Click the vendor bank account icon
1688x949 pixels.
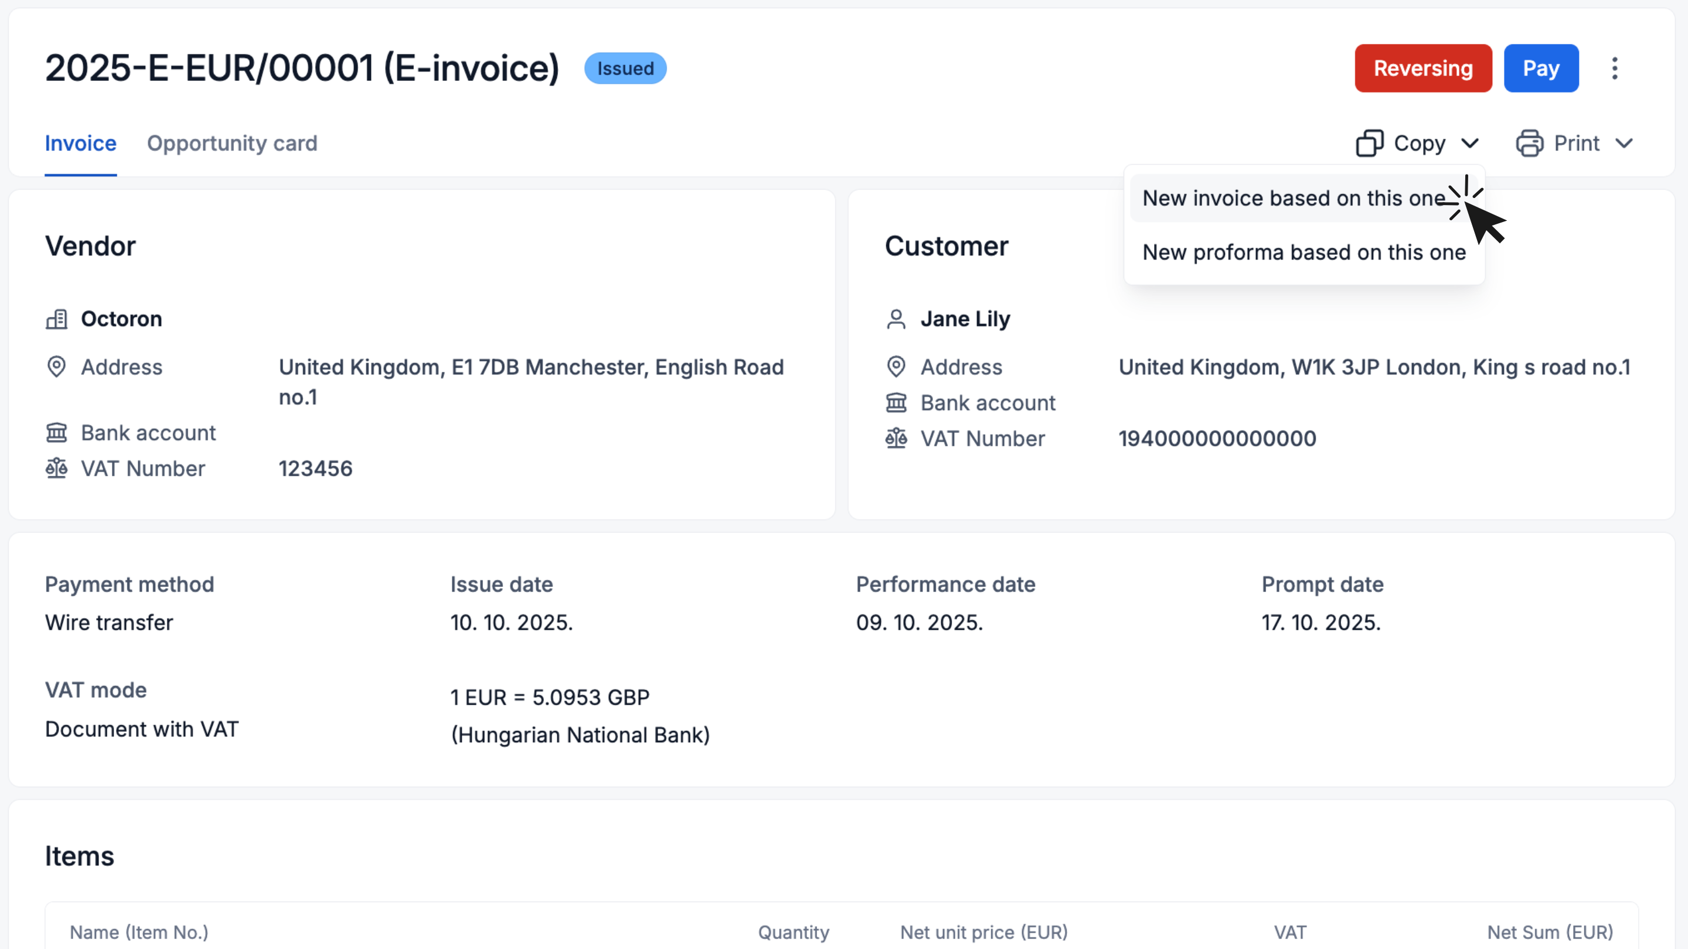click(x=56, y=432)
